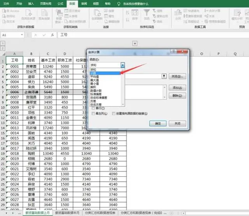Click 编辑链接 (Edit Links) icon

[106, 21]
